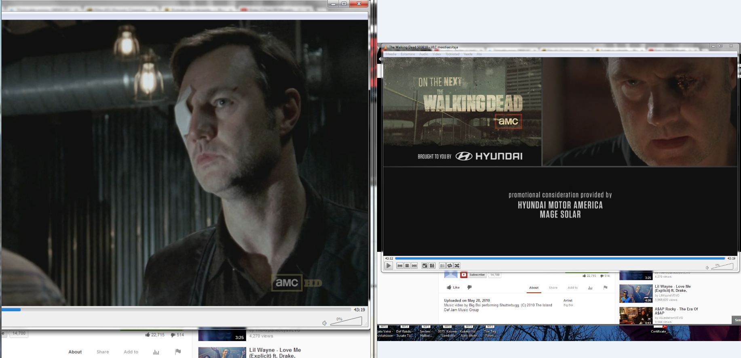
Task: Open the Audio menu in VLC
Action: 424,54
